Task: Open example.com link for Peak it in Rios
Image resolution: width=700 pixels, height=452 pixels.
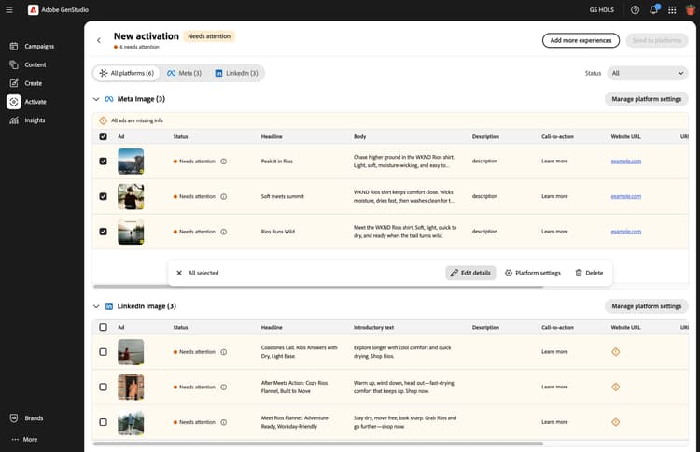Action: click(x=626, y=162)
